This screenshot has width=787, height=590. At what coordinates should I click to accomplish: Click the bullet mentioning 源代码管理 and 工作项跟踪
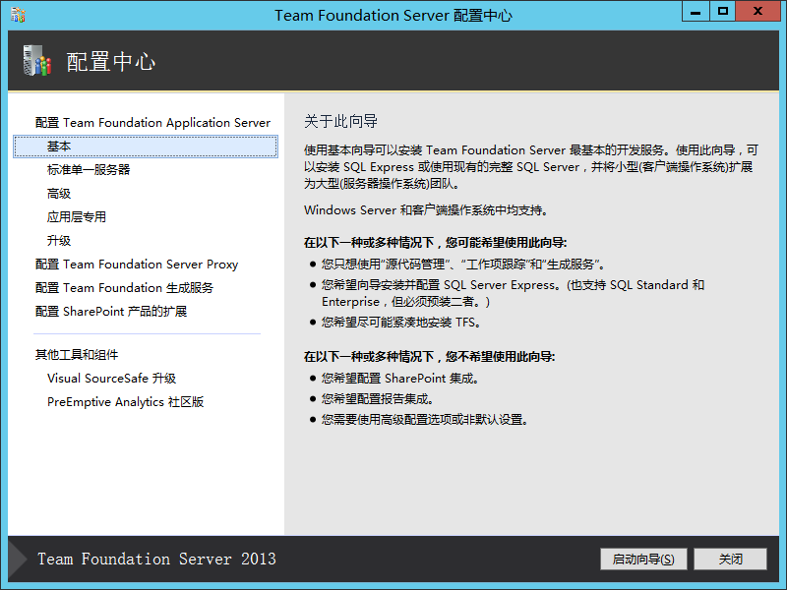463,265
